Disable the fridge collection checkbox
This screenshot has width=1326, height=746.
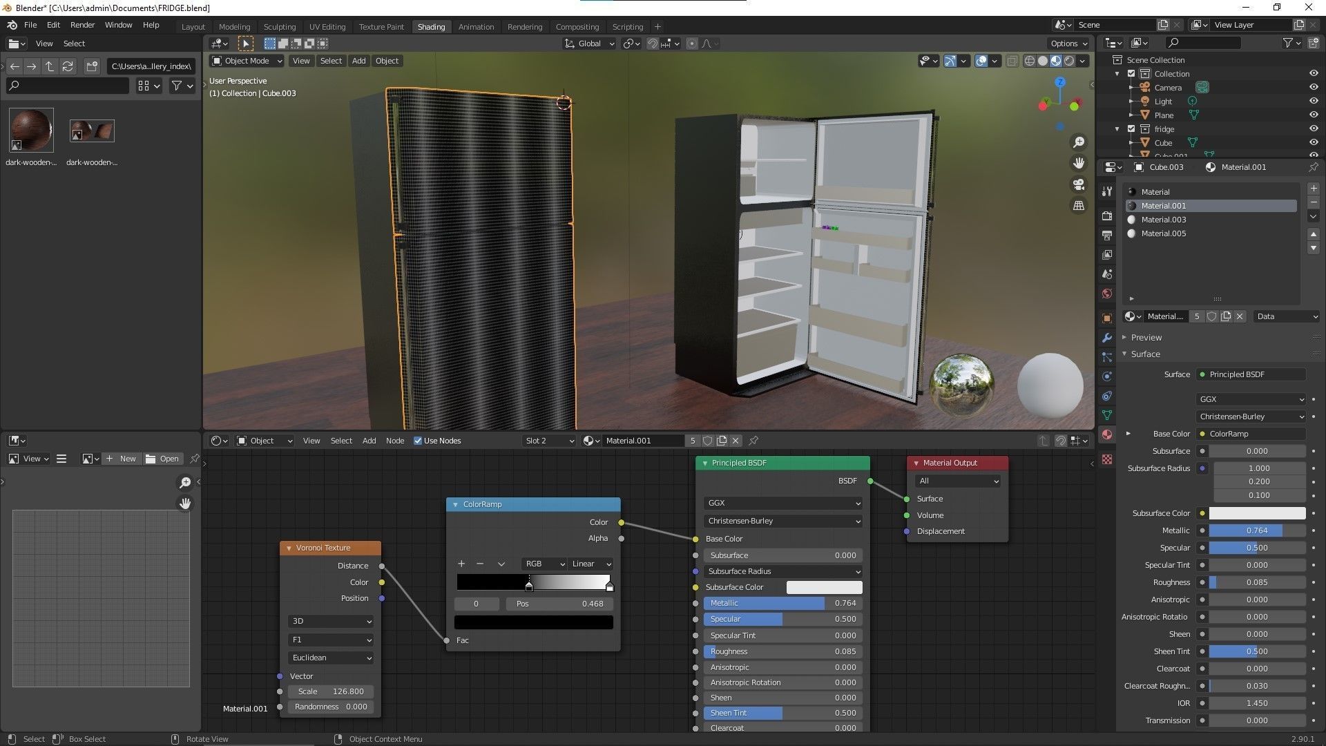1131,128
